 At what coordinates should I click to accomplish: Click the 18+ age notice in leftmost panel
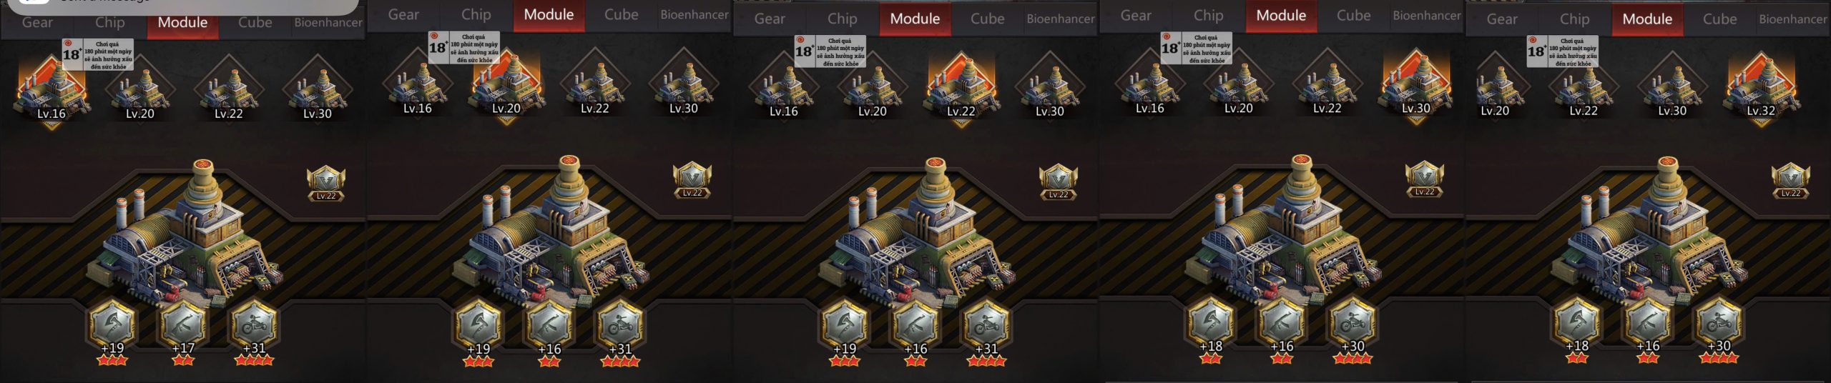98,54
